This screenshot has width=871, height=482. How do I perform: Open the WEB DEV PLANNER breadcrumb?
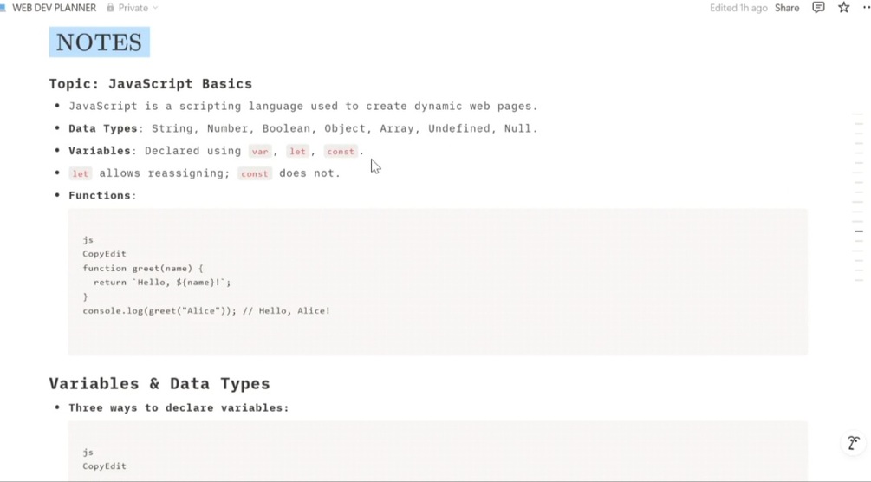(54, 8)
